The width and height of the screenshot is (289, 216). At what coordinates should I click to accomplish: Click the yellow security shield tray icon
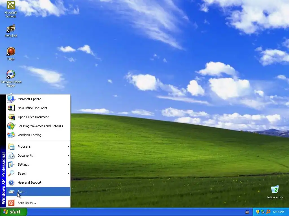(x=258, y=212)
